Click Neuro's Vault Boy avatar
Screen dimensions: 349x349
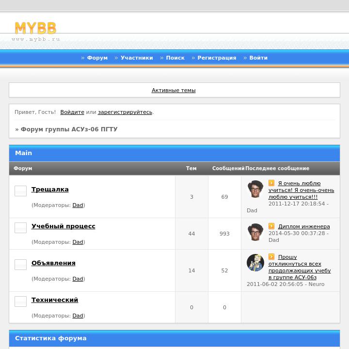point(255,263)
